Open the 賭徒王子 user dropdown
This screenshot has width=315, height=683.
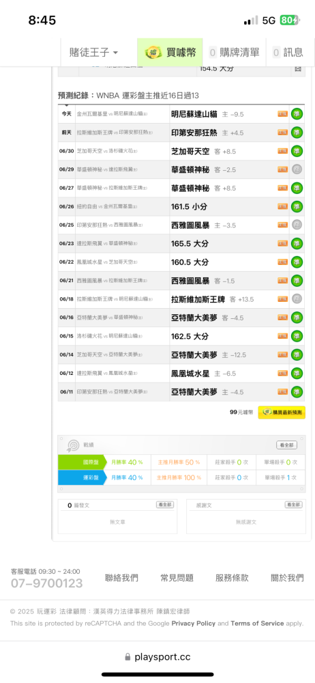point(94,53)
